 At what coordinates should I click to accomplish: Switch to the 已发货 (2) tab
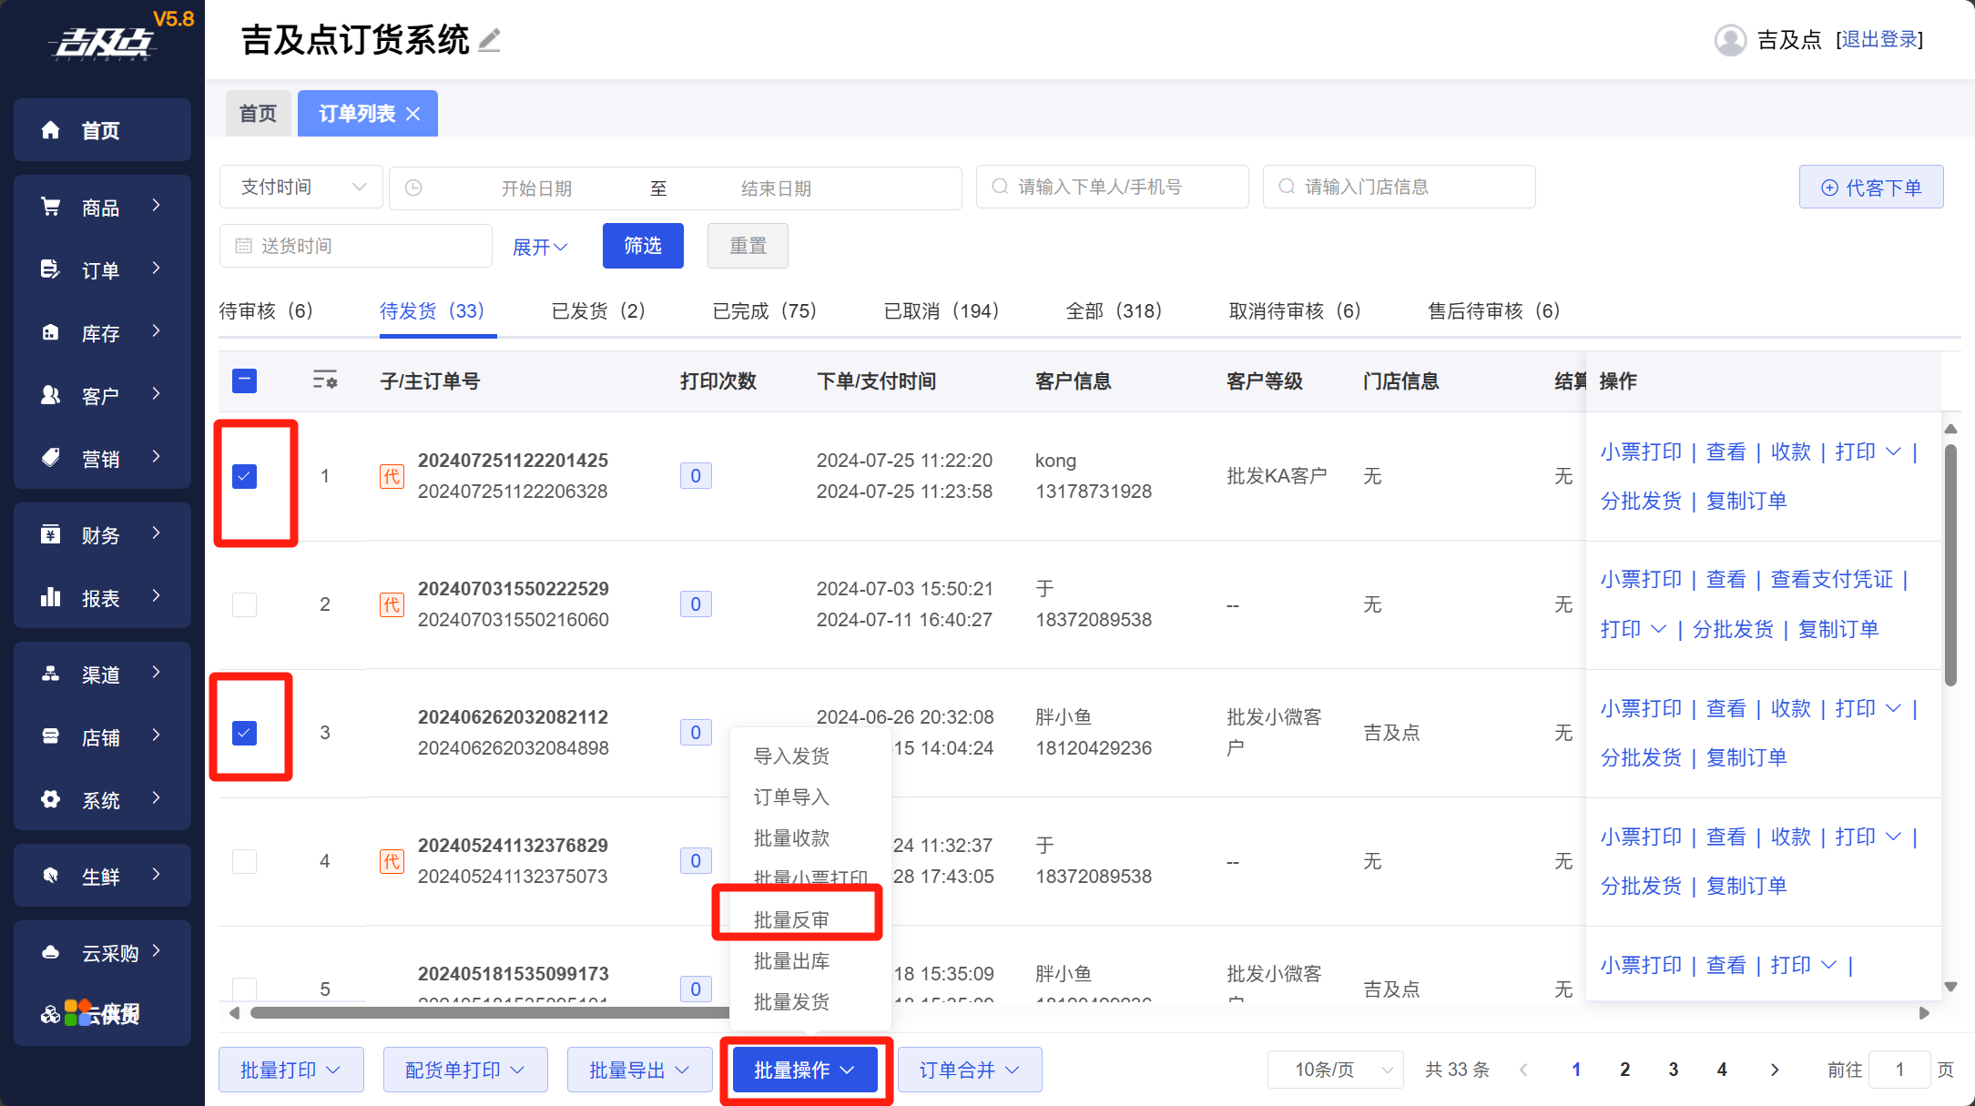point(598,311)
